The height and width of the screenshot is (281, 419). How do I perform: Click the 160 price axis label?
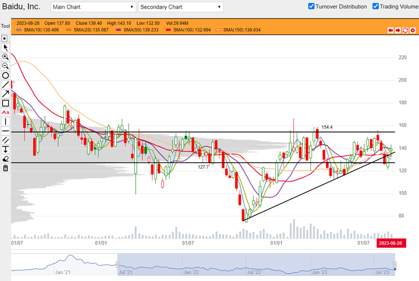(x=403, y=125)
